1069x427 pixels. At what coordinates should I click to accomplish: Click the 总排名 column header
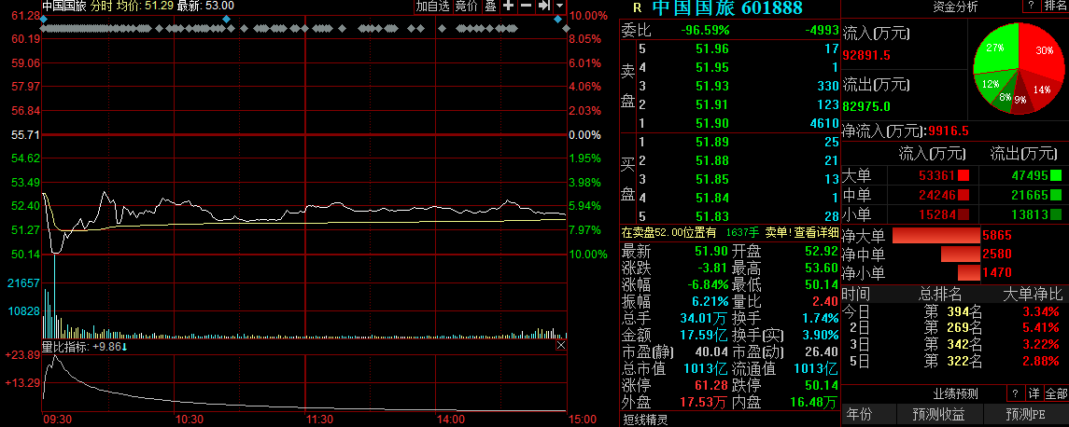(940, 295)
